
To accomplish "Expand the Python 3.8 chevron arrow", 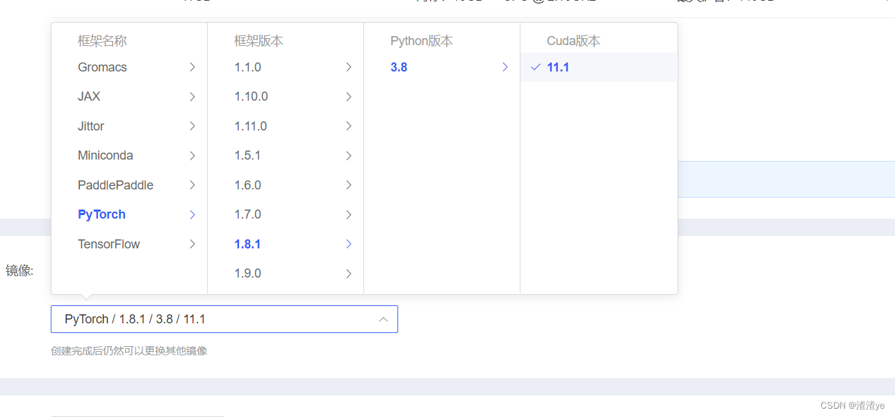I will coord(505,67).
